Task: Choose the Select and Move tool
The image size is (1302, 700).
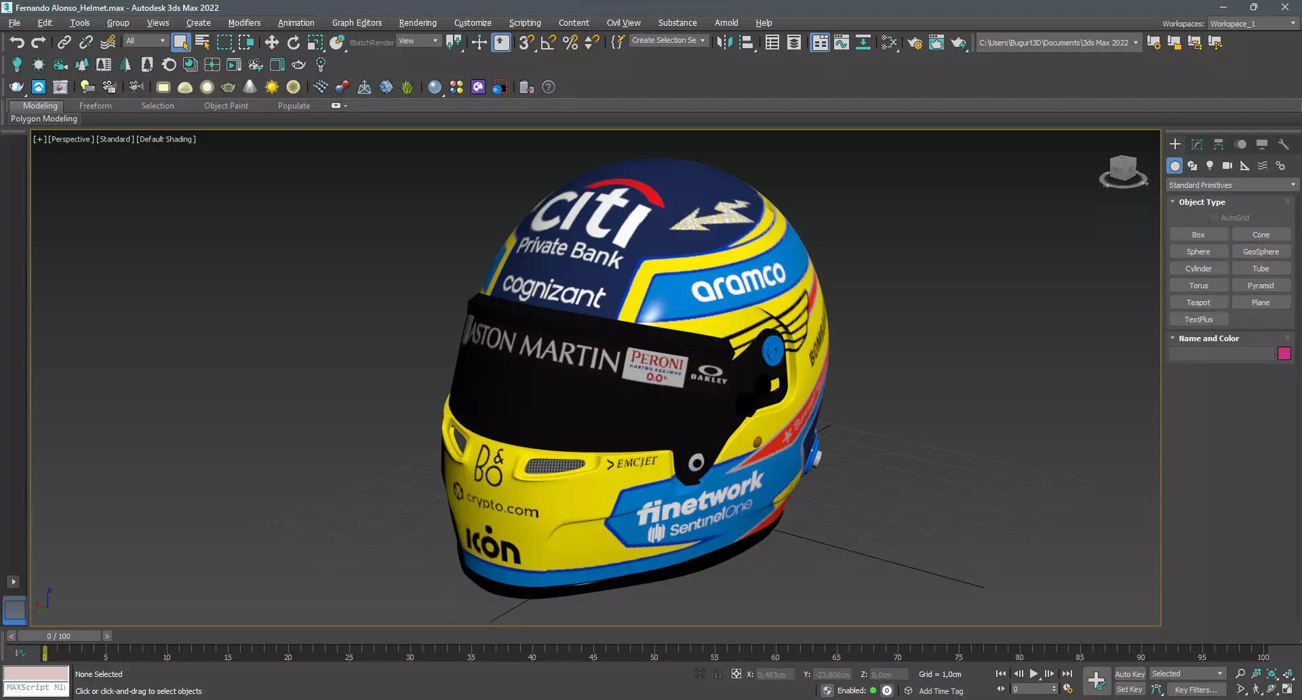Action: coord(272,43)
